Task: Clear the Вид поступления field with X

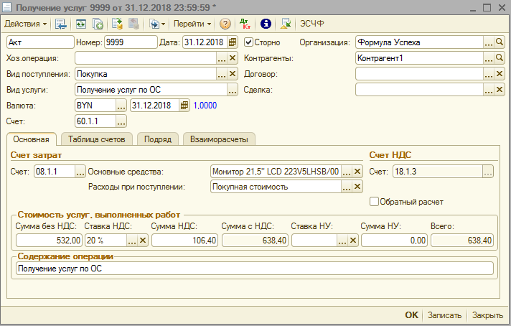Action: point(233,74)
